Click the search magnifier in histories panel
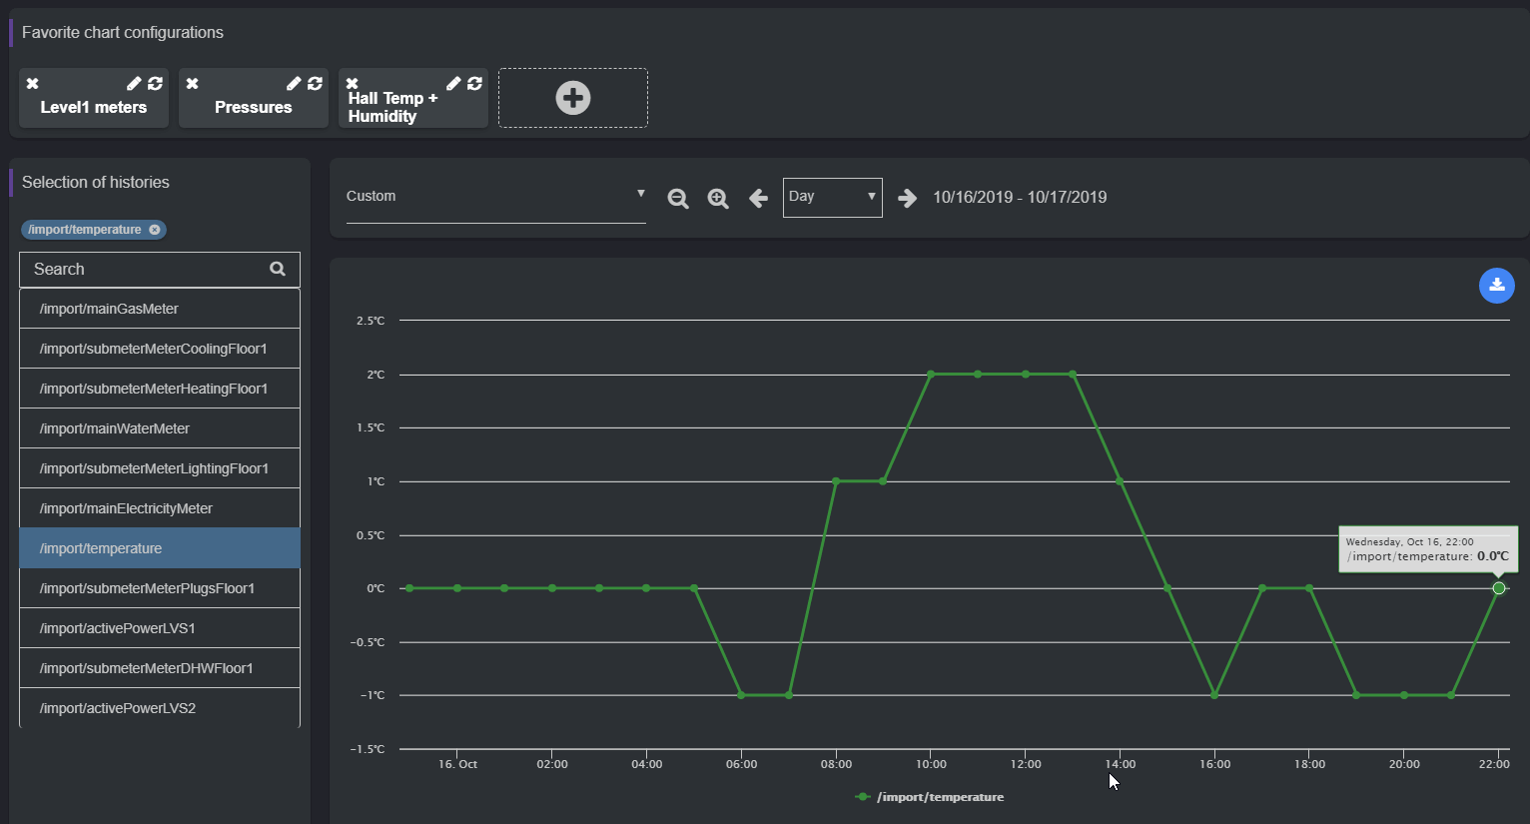The height and width of the screenshot is (824, 1530). [277, 269]
